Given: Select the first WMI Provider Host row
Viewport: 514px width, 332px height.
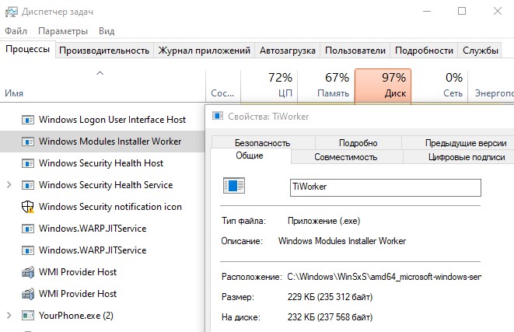Looking at the screenshot, I should (103, 272).
